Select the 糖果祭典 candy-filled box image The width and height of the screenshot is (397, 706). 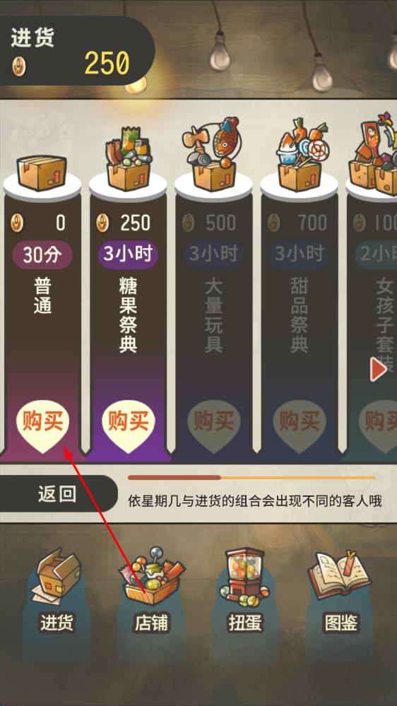pyautogui.click(x=128, y=160)
